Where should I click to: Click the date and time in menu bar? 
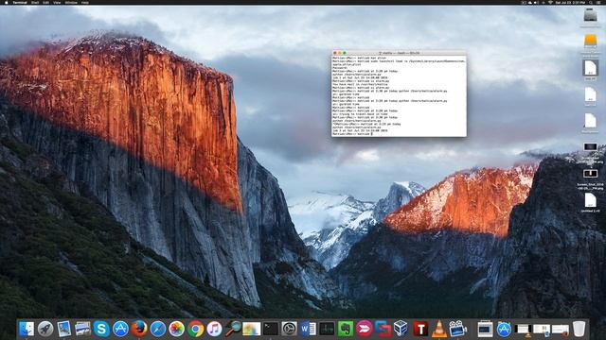click(570, 2)
